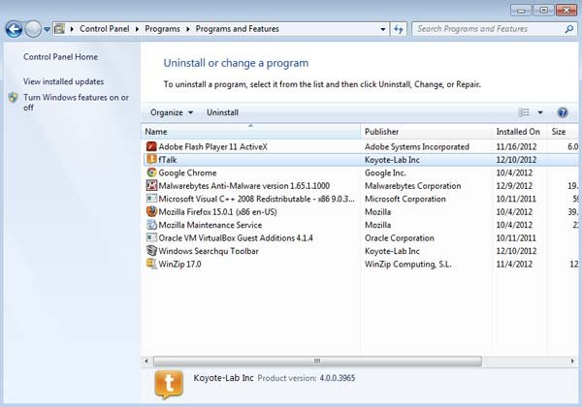Select Adobe Flash Player 11 ActiveX entry
Image resolution: width=582 pixels, height=407 pixels.
[x=212, y=146]
